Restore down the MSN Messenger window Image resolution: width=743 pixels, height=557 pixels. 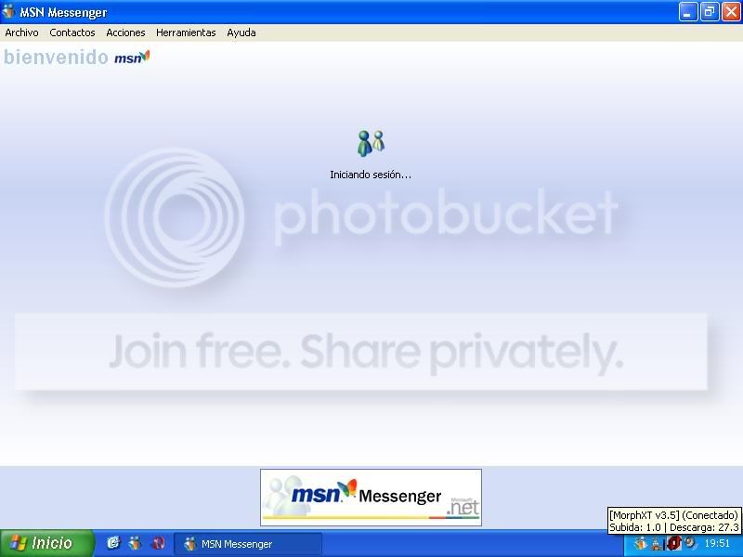[710, 12]
